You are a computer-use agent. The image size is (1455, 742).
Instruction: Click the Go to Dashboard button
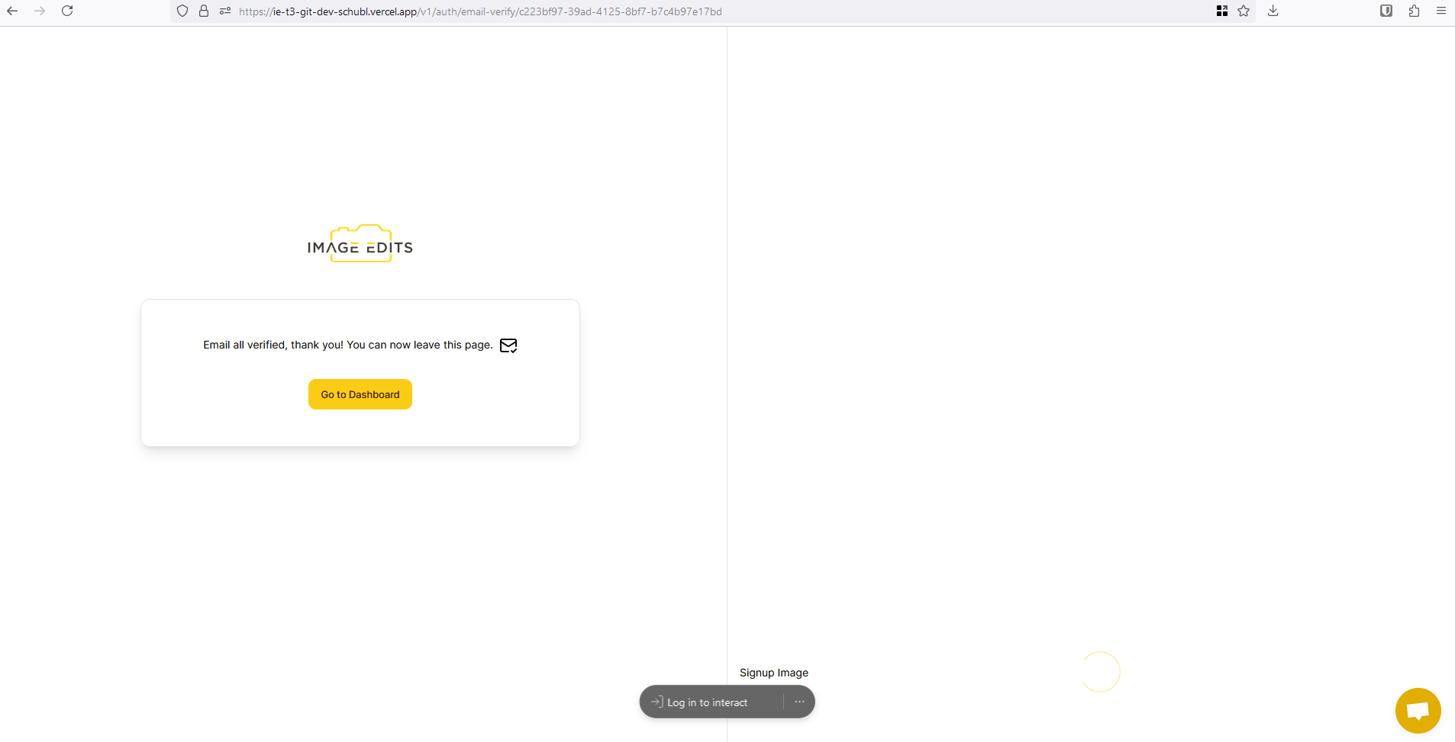click(x=360, y=394)
